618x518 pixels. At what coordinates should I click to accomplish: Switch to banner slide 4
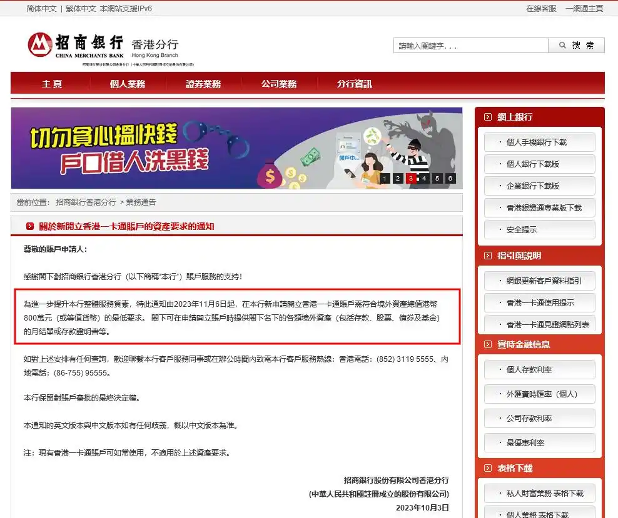pyautogui.click(x=424, y=179)
